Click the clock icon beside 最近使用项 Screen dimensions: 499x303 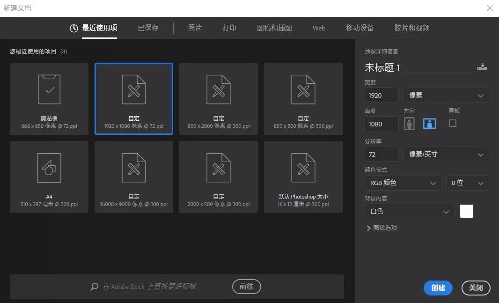coord(73,28)
